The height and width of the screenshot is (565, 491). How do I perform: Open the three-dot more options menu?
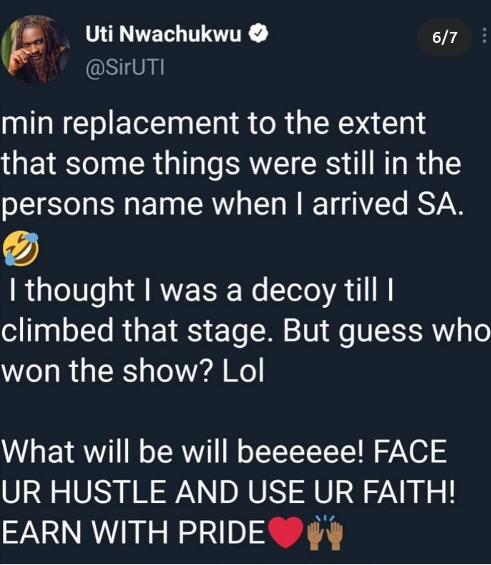484,37
